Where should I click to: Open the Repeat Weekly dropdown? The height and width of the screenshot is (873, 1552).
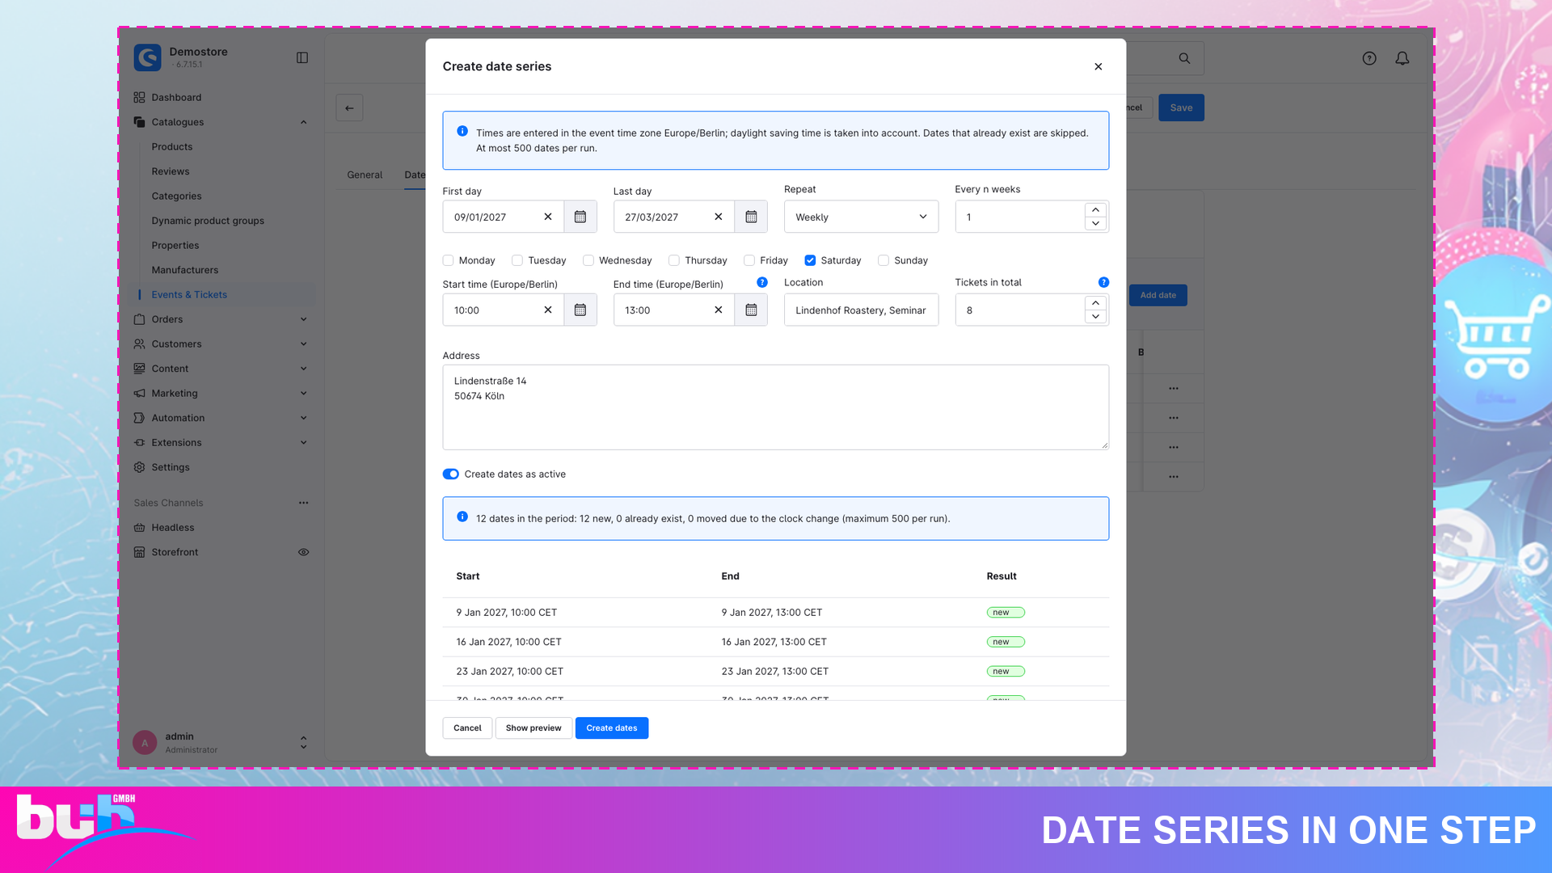861,217
